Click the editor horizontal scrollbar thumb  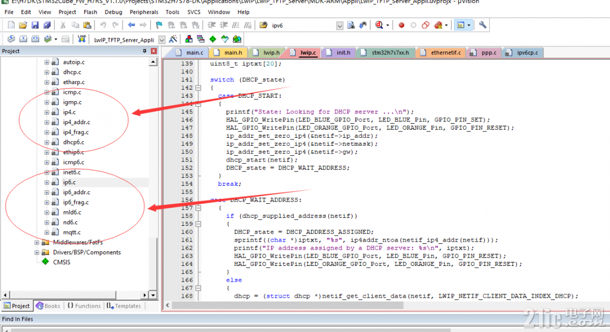pyautogui.click(x=287, y=305)
